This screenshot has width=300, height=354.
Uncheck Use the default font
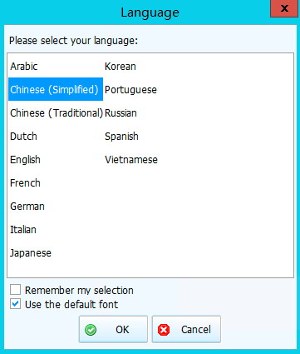(x=15, y=304)
